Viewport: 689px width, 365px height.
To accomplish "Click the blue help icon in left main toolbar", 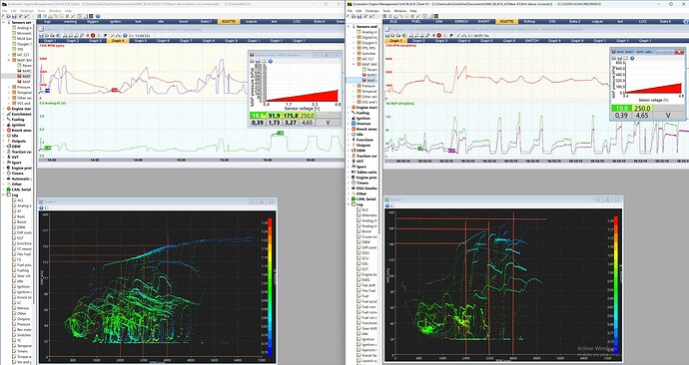I will (98, 16).
